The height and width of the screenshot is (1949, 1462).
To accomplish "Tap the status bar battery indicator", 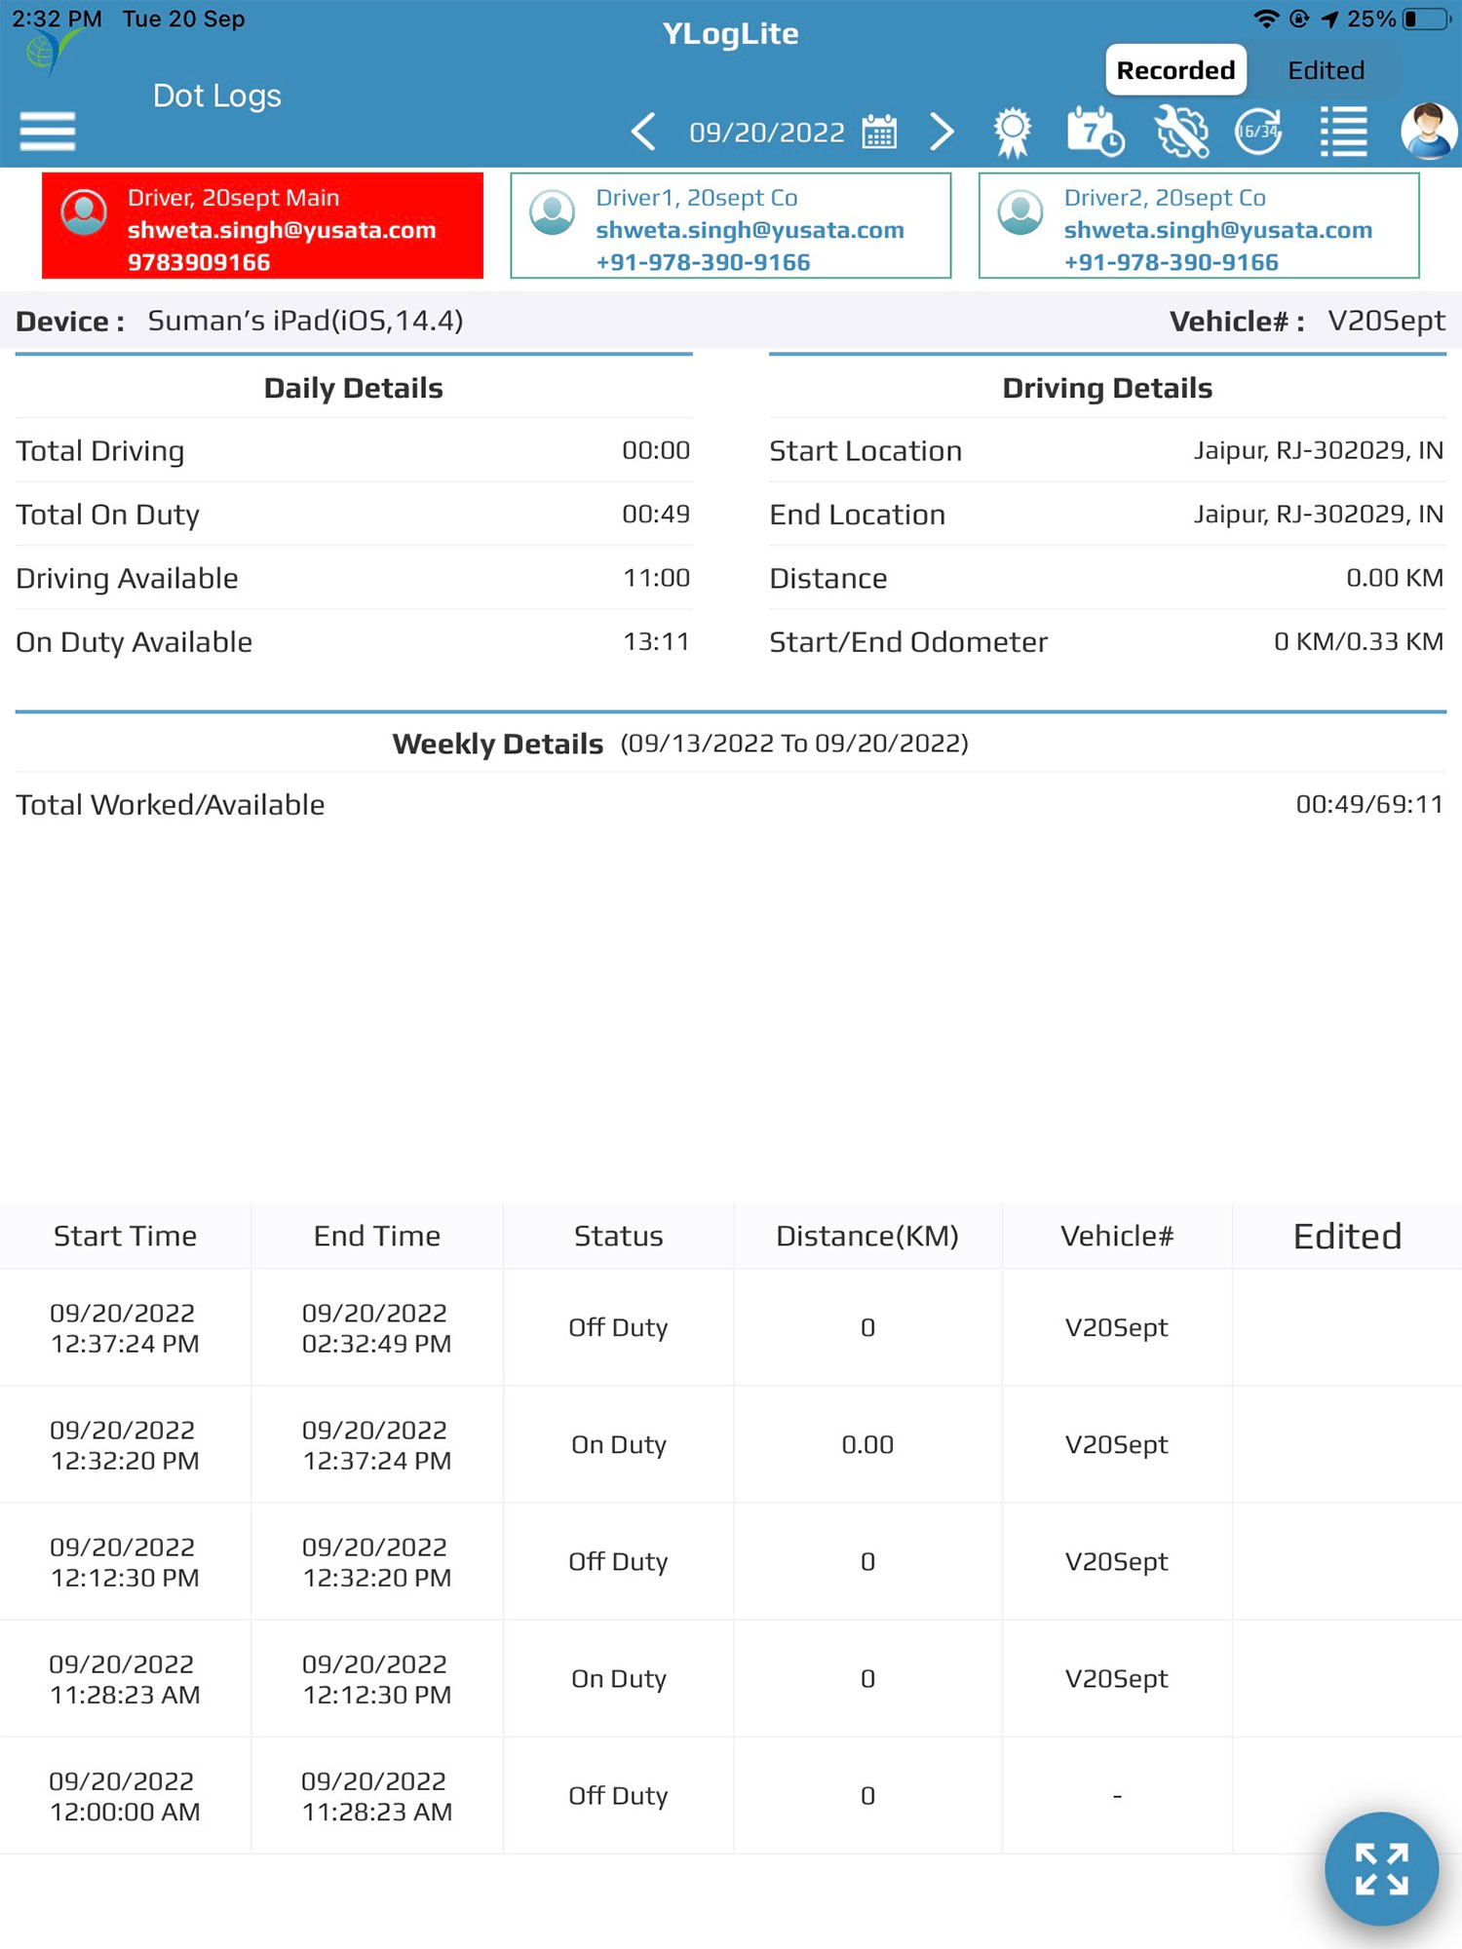I will (x=1427, y=19).
